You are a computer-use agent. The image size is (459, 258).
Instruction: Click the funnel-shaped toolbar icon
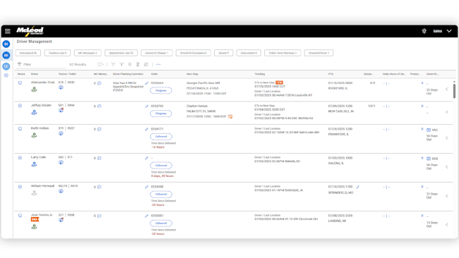(121, 64)
